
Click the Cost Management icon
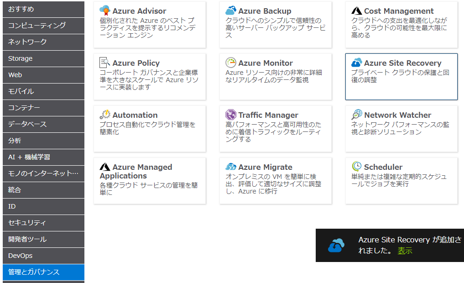pos(357,10)
